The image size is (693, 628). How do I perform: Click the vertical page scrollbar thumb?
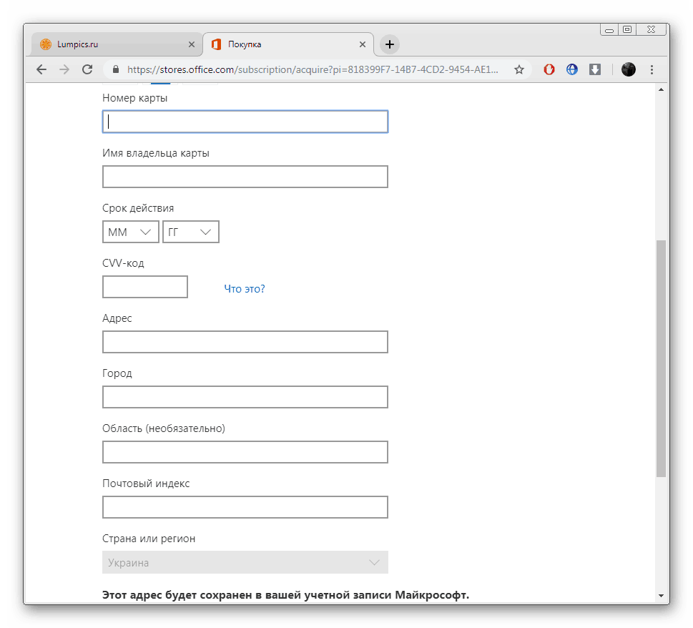[x=661, y=358]
